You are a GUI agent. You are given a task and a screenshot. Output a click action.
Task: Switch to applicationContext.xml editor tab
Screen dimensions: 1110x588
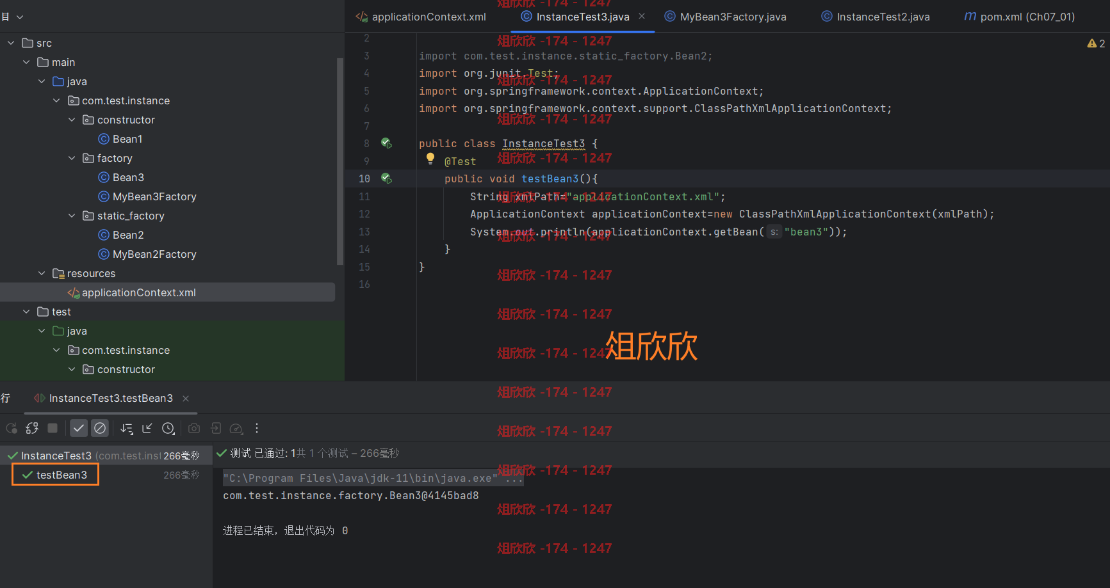[x=421, y=17]
